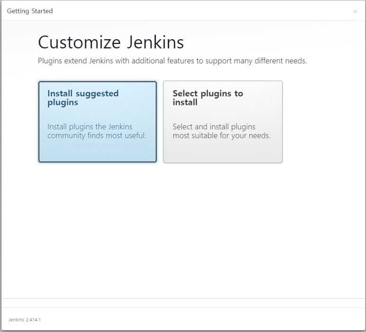Choose Select plugins to install option
The height and width of the screenshot is (332, 366).
pos(223,122)
